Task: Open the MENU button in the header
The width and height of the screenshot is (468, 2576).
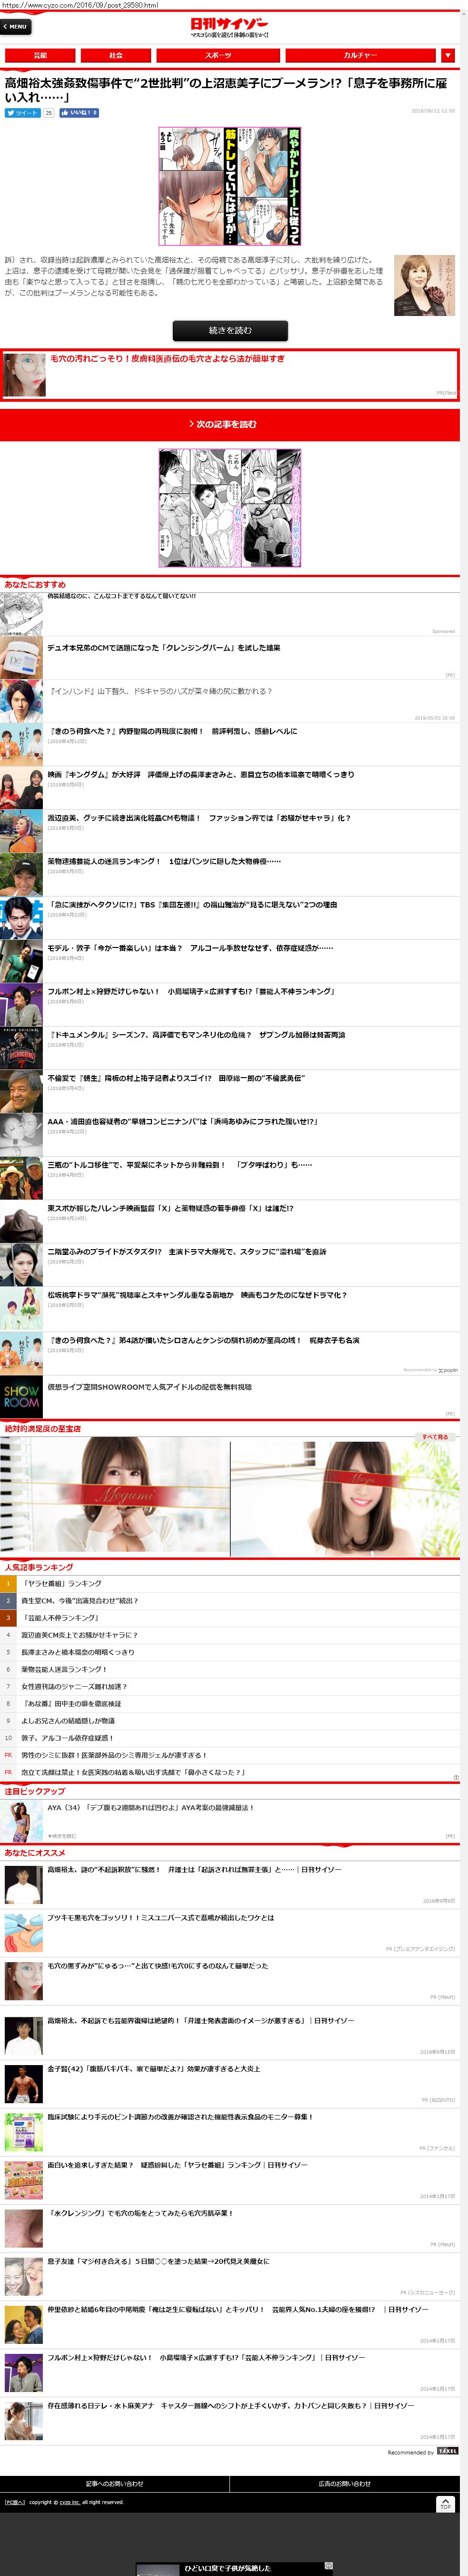Action: [16, 26]
